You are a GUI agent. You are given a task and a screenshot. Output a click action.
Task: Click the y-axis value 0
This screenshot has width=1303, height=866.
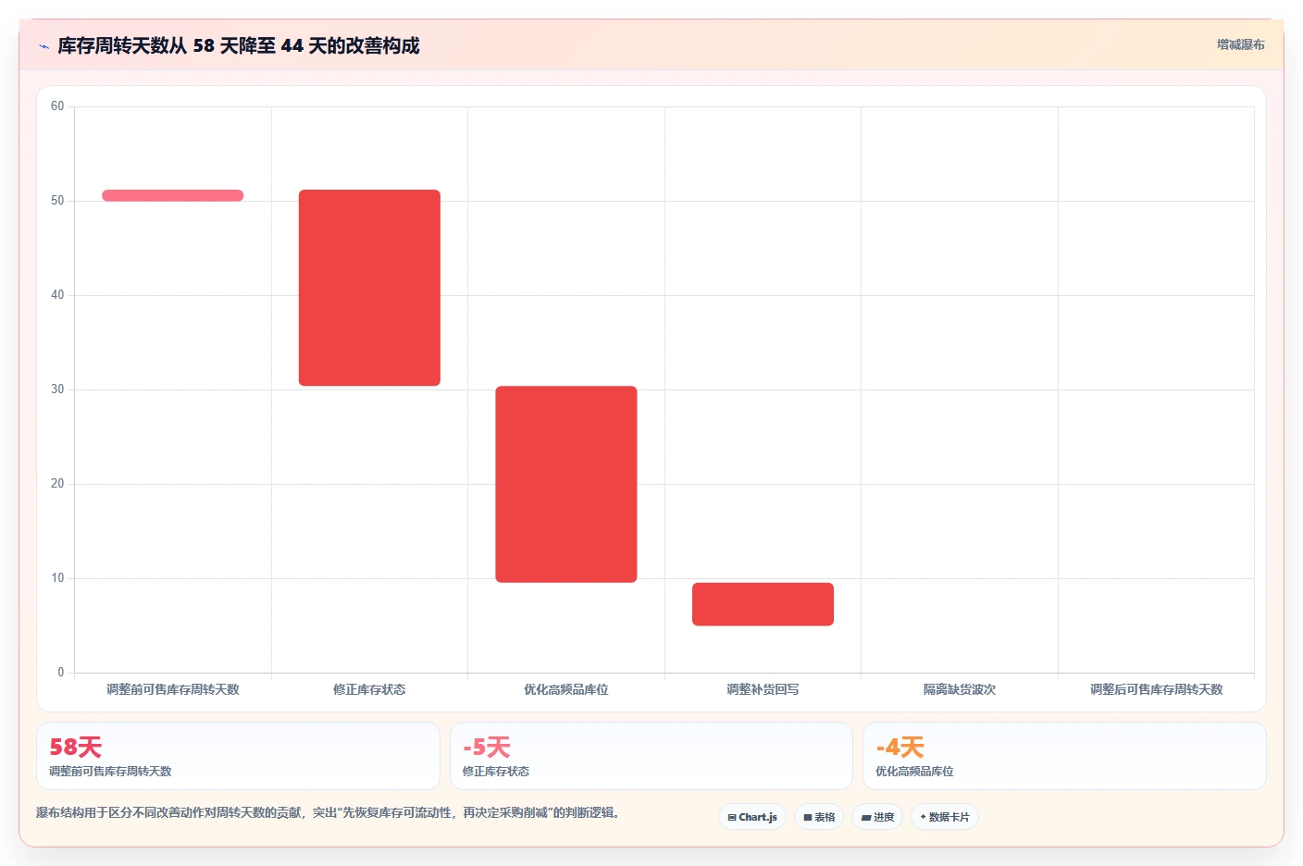61,673
